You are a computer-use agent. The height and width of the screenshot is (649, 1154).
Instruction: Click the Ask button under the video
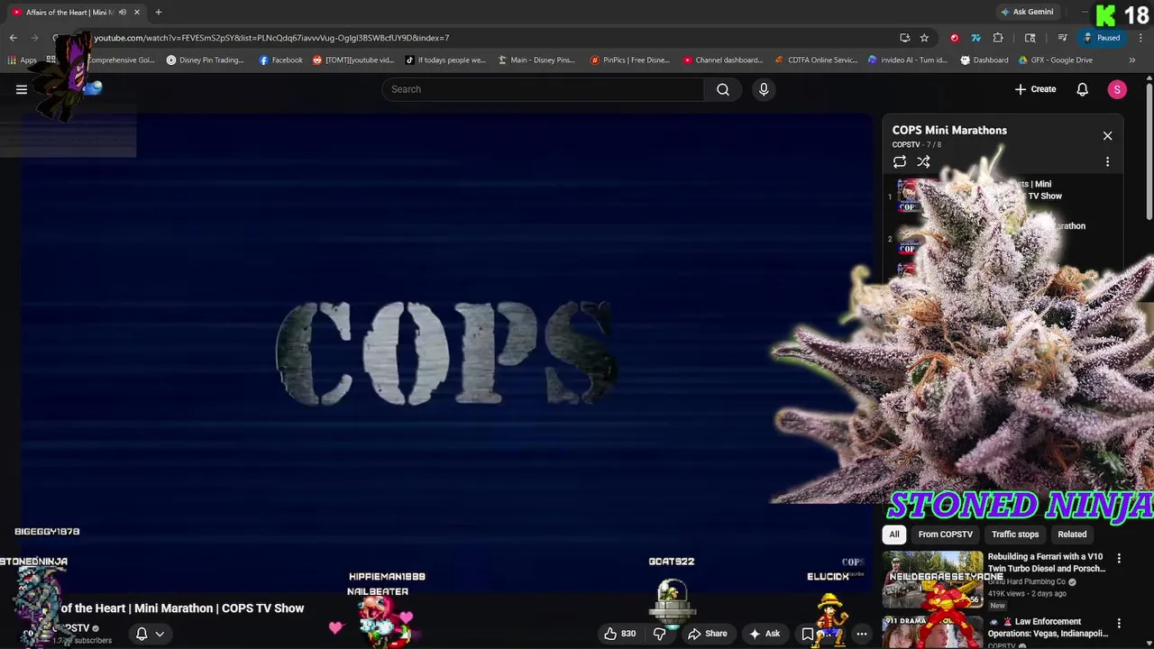coord(765,634)
